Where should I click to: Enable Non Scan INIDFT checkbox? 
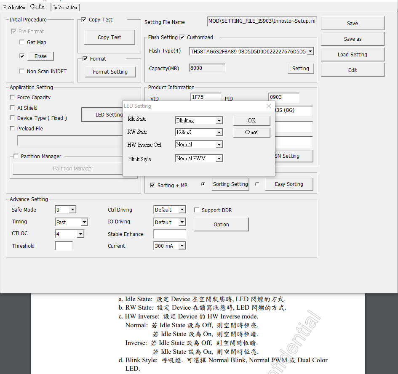[x=22, y=71]
